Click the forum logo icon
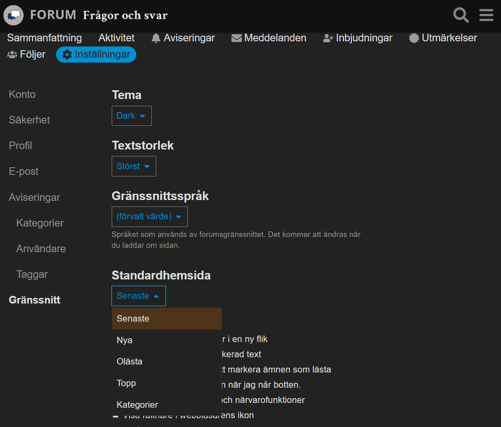The width and height of the screenshot is (501, 427). (x=14, y=15)
